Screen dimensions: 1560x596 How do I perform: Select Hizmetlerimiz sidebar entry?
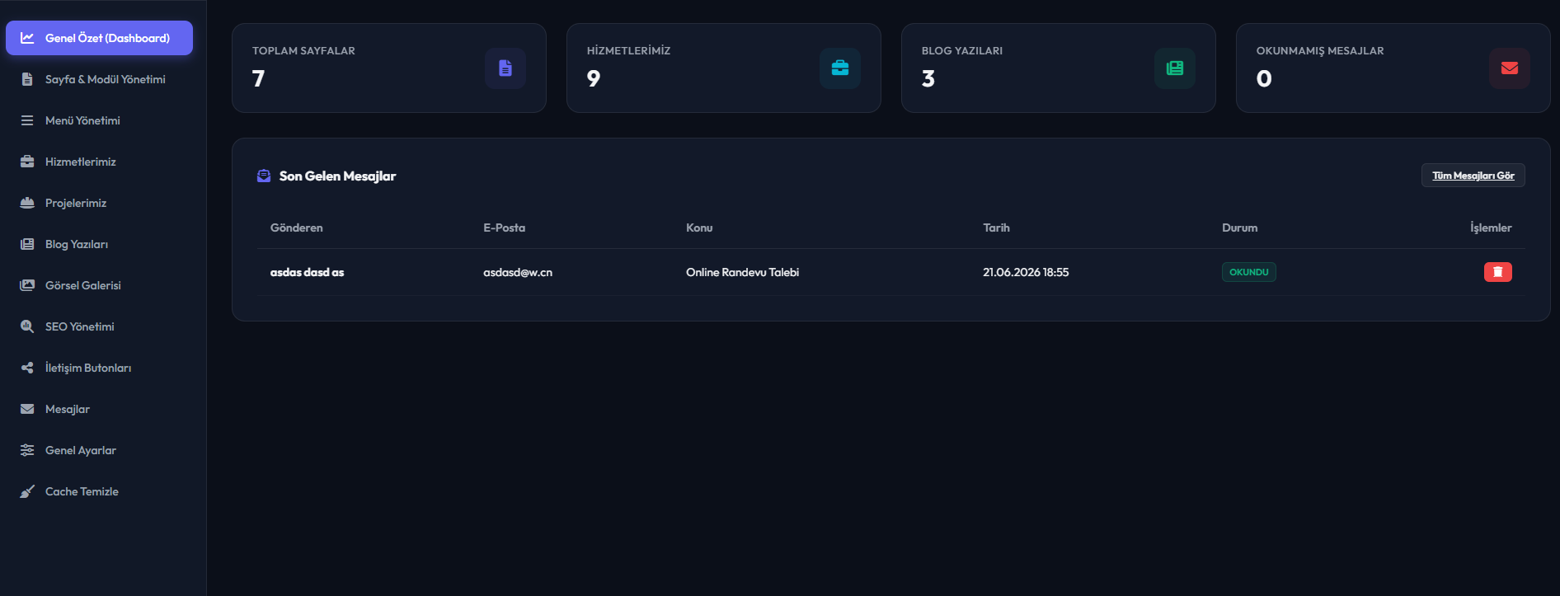pyautogui.click(x=99, y=162)
